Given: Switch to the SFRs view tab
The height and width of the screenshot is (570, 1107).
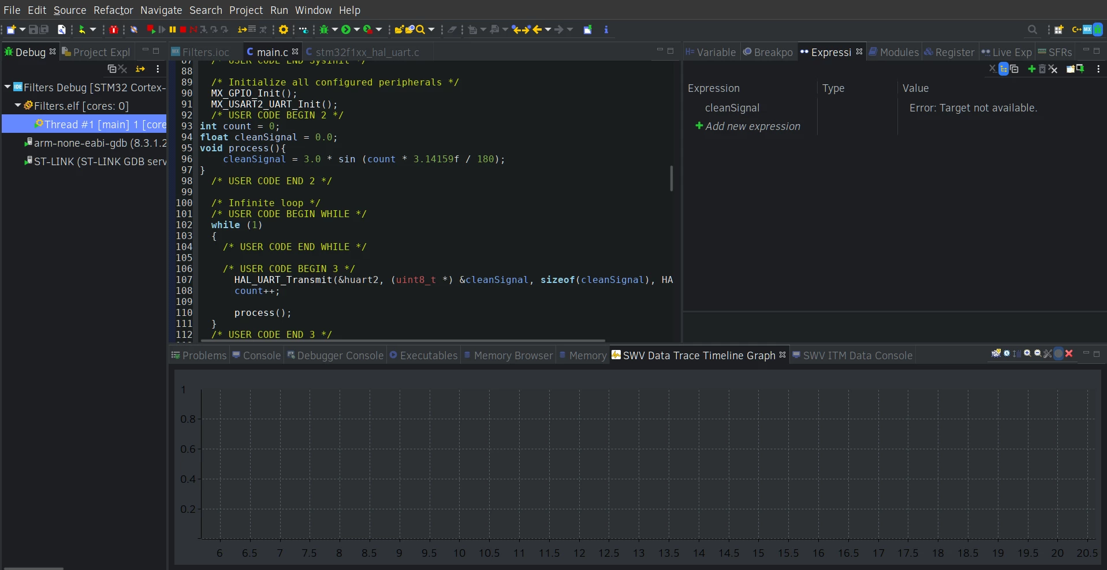Looking at the screenshot, I should click(x=1055, y=52).
